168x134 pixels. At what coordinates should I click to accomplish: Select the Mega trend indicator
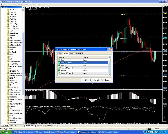coord(13,120)
